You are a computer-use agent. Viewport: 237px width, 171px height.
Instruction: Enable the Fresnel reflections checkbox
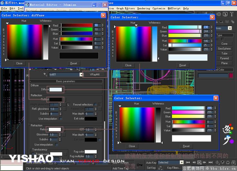pos(96,104)
